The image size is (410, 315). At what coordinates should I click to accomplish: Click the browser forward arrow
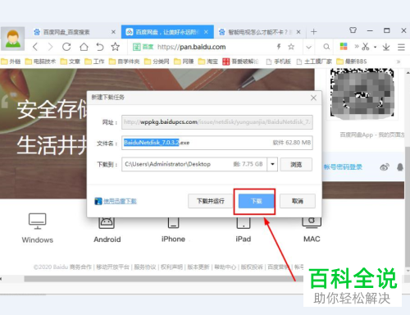click(50, 47)
